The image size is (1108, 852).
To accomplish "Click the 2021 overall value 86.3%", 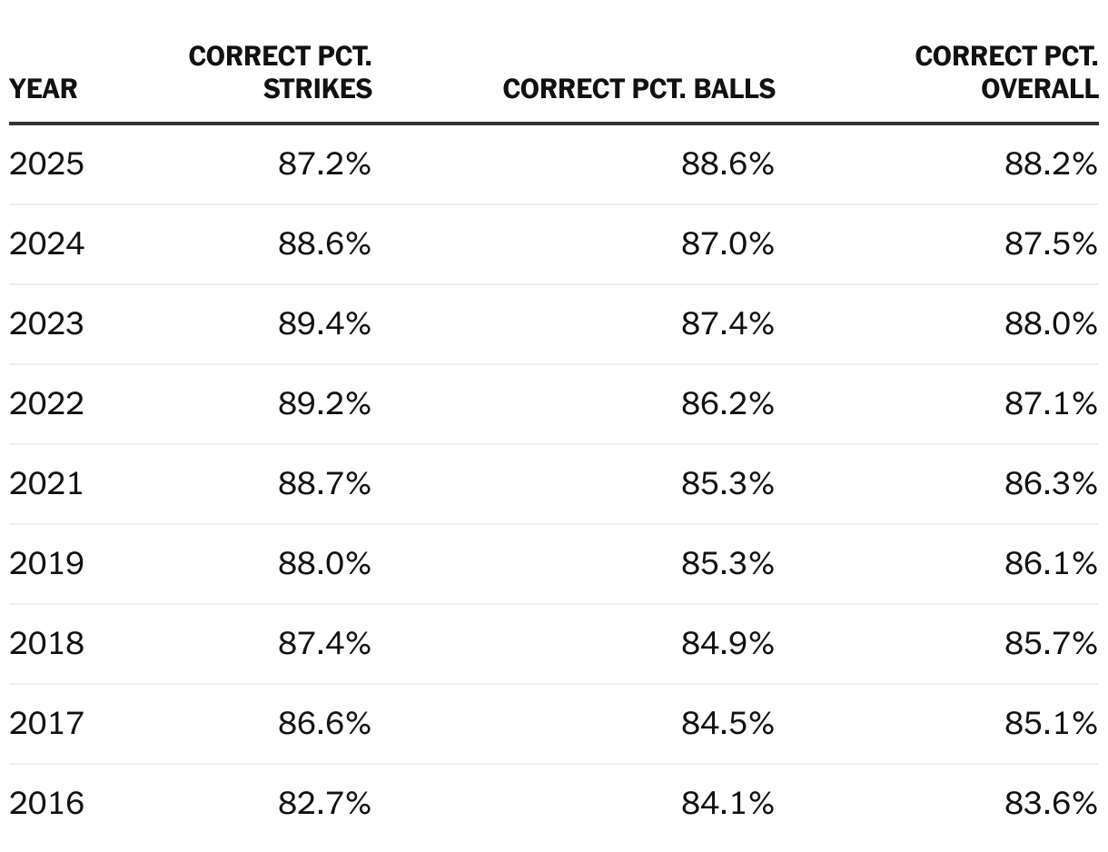I will point(1051,484).
